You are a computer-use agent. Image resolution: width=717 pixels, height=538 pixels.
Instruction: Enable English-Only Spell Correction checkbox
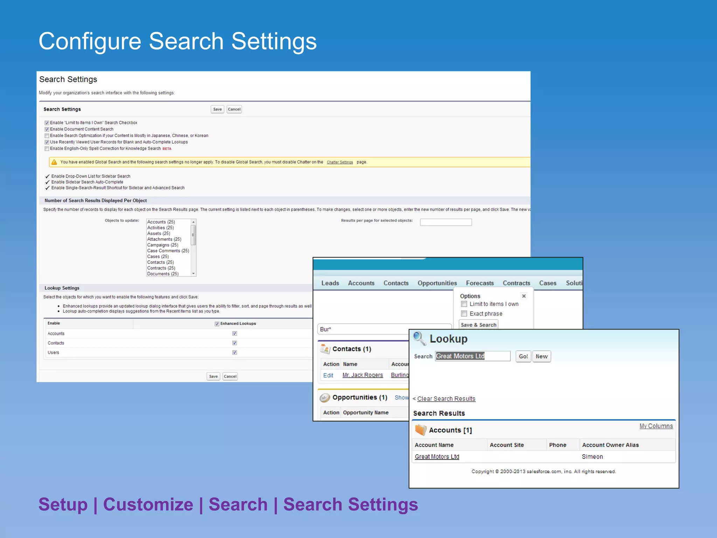click(47, 149)
